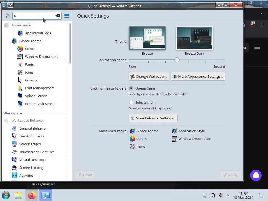268x201 pixels.
Task: Click the Apply button
Action: pos(230,175)
